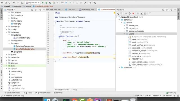
Task: Click Git update project blue arrow icon
Action: (x=66, y=3)
